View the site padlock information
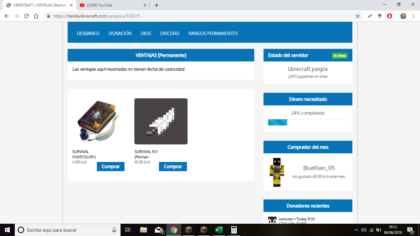 [49, 16]
